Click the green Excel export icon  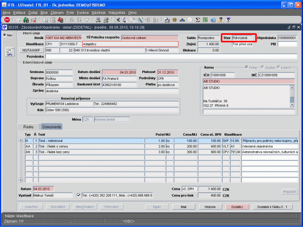[205, 20]
